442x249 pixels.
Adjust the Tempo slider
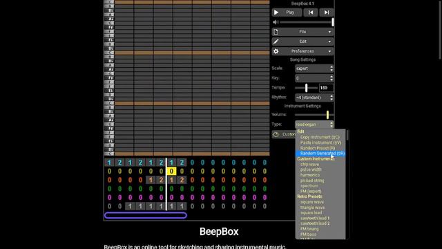[x=306, y=88]
